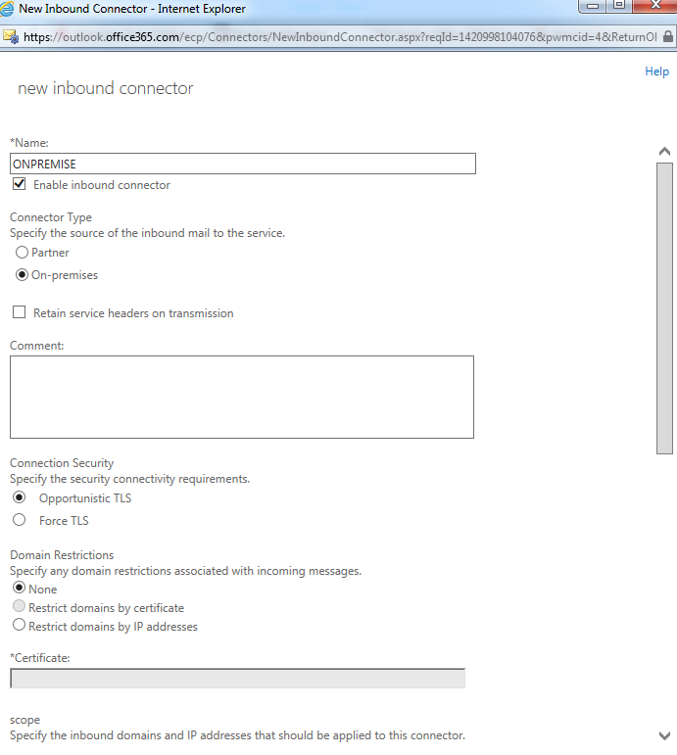Click the disabled Certificate field
The height and width of the screenshot is (755, 677).
coord(237,678)
